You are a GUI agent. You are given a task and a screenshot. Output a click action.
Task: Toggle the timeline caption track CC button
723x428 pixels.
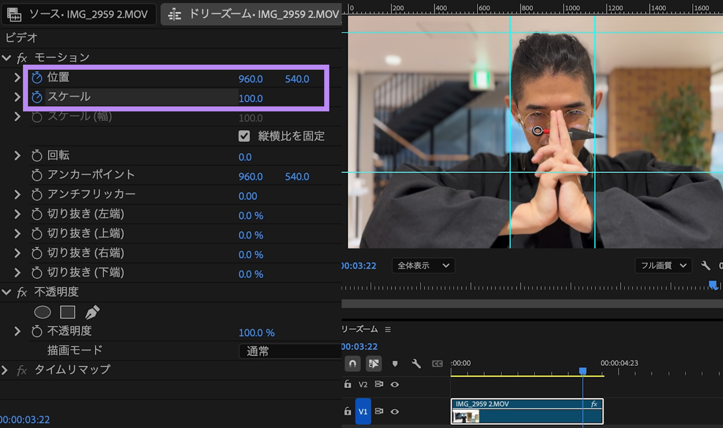pos(437,364)
